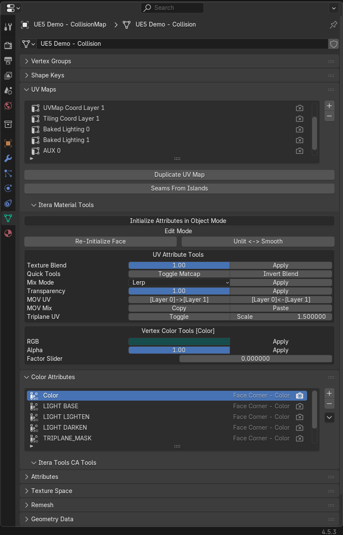Click the pin icon in the header
343x535 pixels.
click(333, 25)
